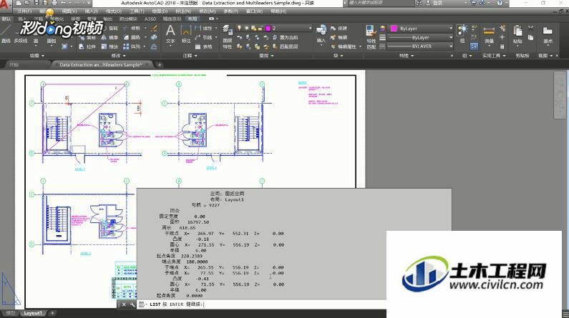Viewport: 569px width, 318px height.
Task: Open the 修改(M) menu
Action: (208, 11)
